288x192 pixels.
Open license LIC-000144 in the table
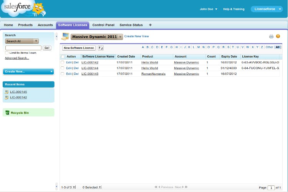(x=90, y=68)
